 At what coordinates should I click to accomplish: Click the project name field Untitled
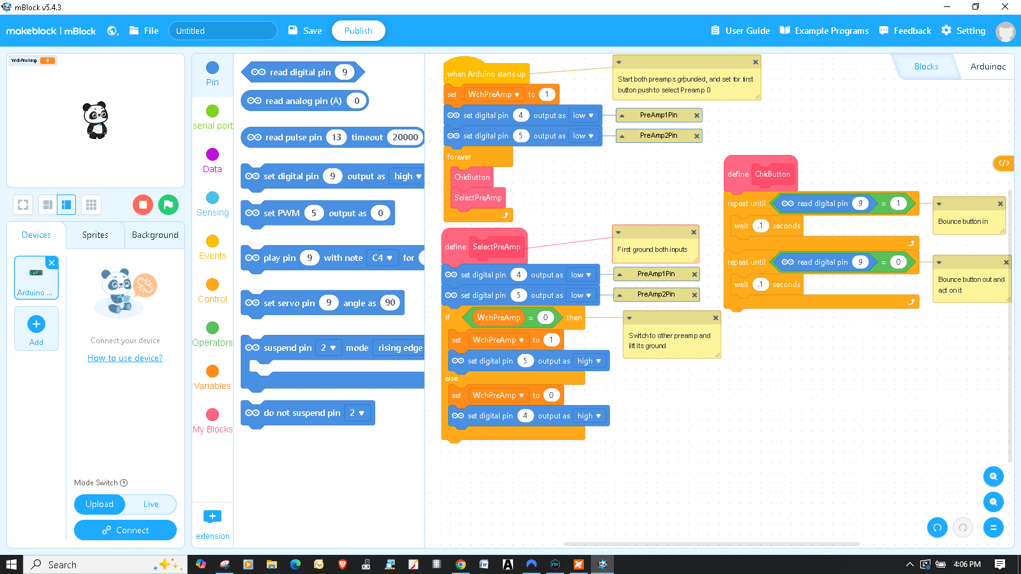click(x=223, y=31)
